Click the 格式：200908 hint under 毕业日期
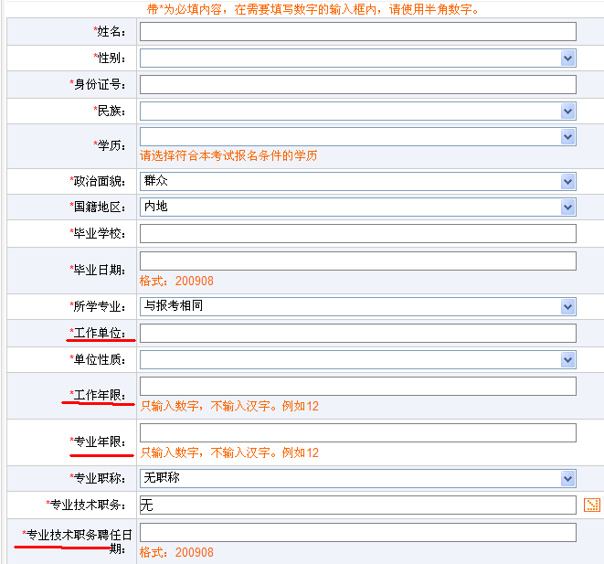 click(x=176, y=281)
